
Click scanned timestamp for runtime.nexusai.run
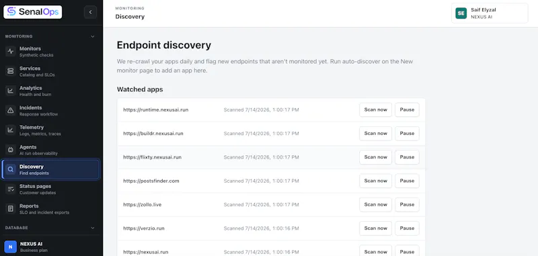tap(262, 110)
